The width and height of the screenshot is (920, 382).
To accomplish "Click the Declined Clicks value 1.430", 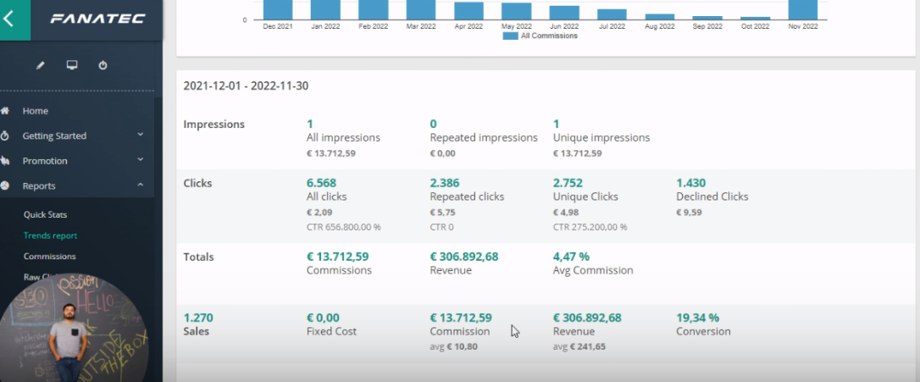I will (691, 183).
